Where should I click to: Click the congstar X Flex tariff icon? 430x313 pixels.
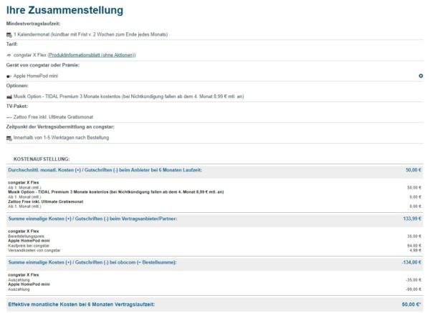(9, 55)
